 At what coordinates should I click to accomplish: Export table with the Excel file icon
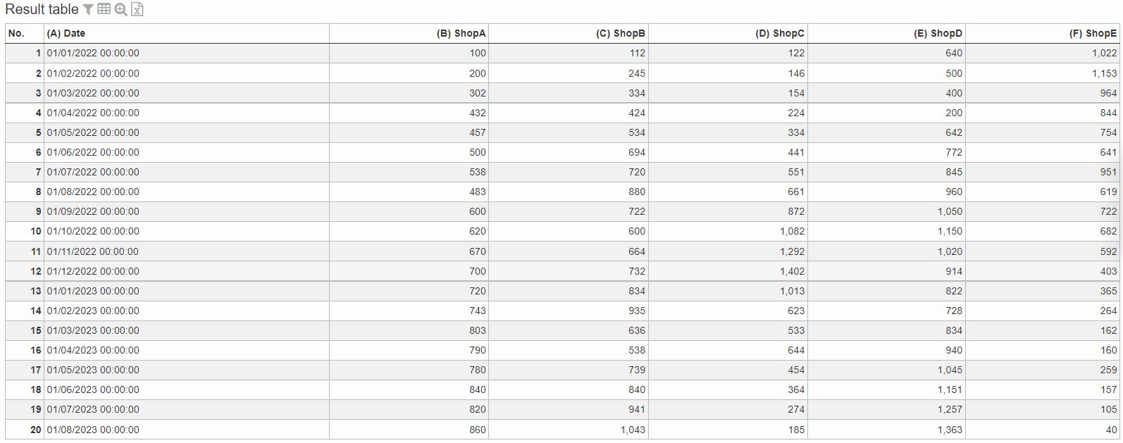click(137, 9)
